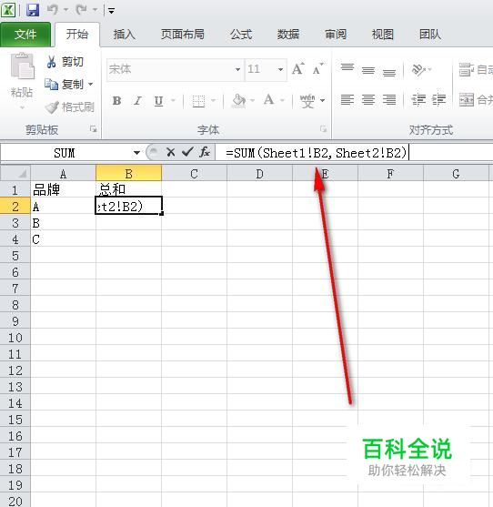This screenshot has width=493, height=507.
Task: Switch to the 数据 (Data) tab
Action: tap(287, 35)
